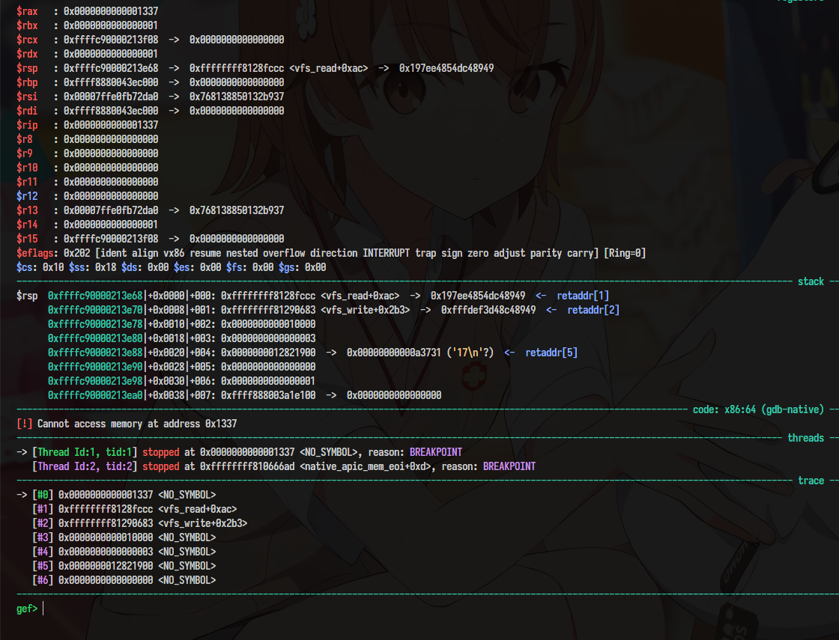839x640 pixels.
Task: Click the threads section header
Action: (x=805, y=438)
